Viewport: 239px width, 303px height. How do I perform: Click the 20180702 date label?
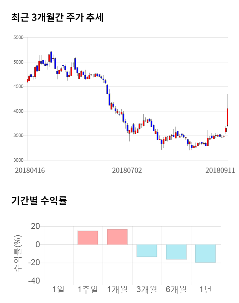pyautogui.click(x=127, y=170)
